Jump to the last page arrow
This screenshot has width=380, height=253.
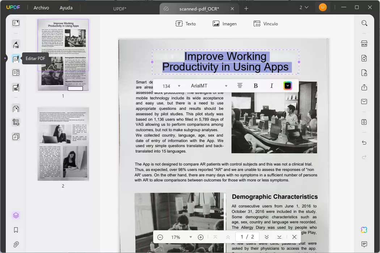click(279, 237)
